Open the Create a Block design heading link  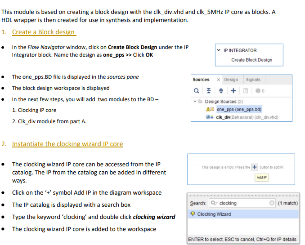[43, 32]
